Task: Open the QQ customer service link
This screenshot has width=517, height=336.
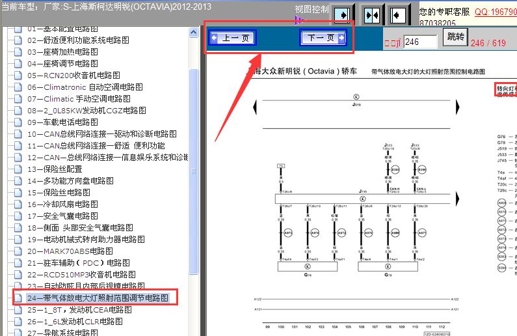Action: click(x=496, y=12)
